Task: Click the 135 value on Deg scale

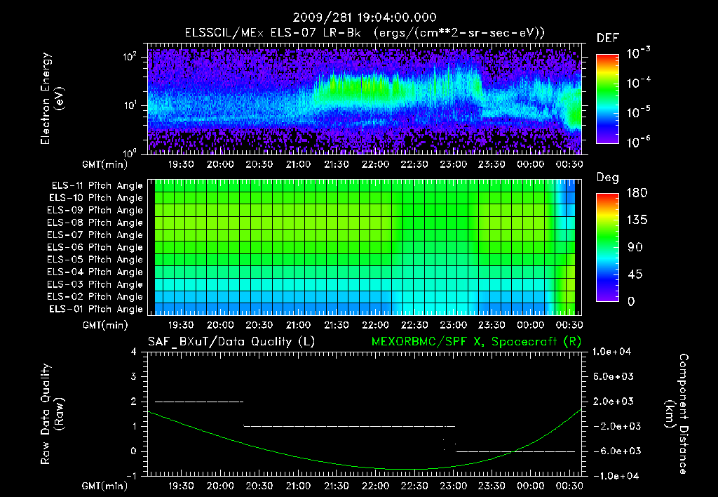Action: 637,220
